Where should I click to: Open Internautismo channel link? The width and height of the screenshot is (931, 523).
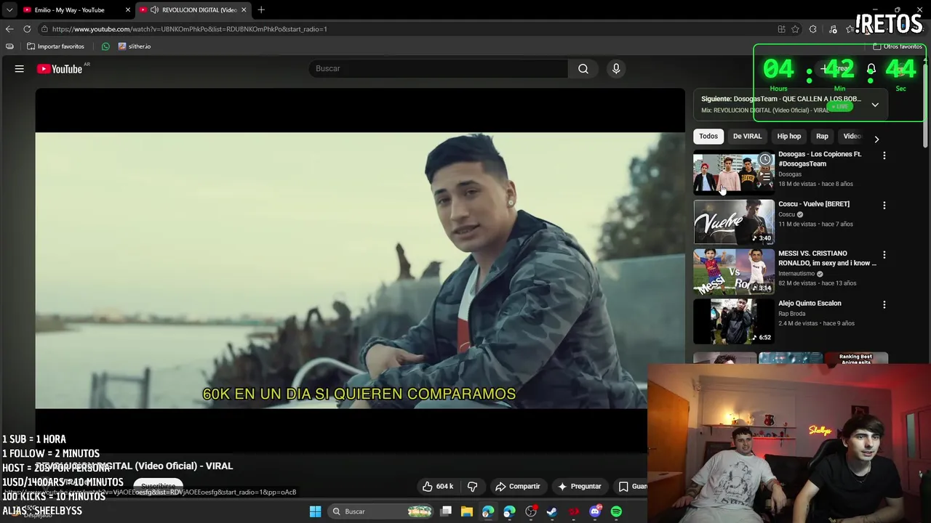796,274
